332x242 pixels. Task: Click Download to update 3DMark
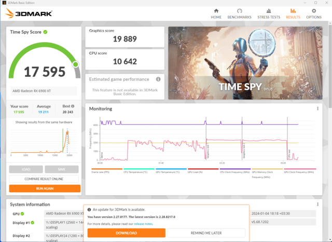(x=126, y=233)
